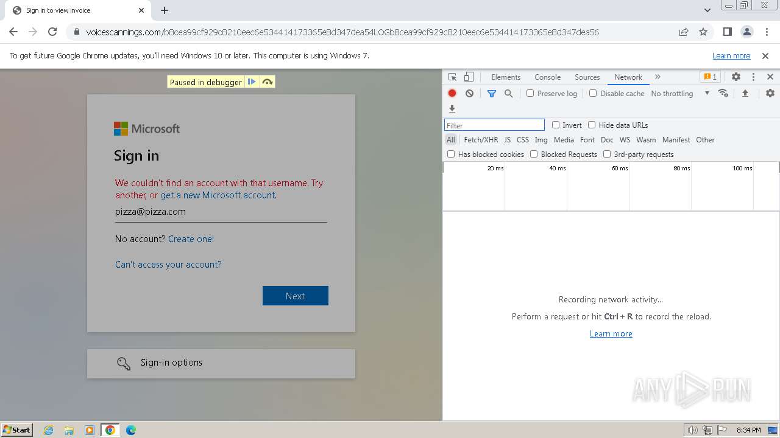Toggle the network filter funnel icon
780x438 pixels.
tap(492, 93)
